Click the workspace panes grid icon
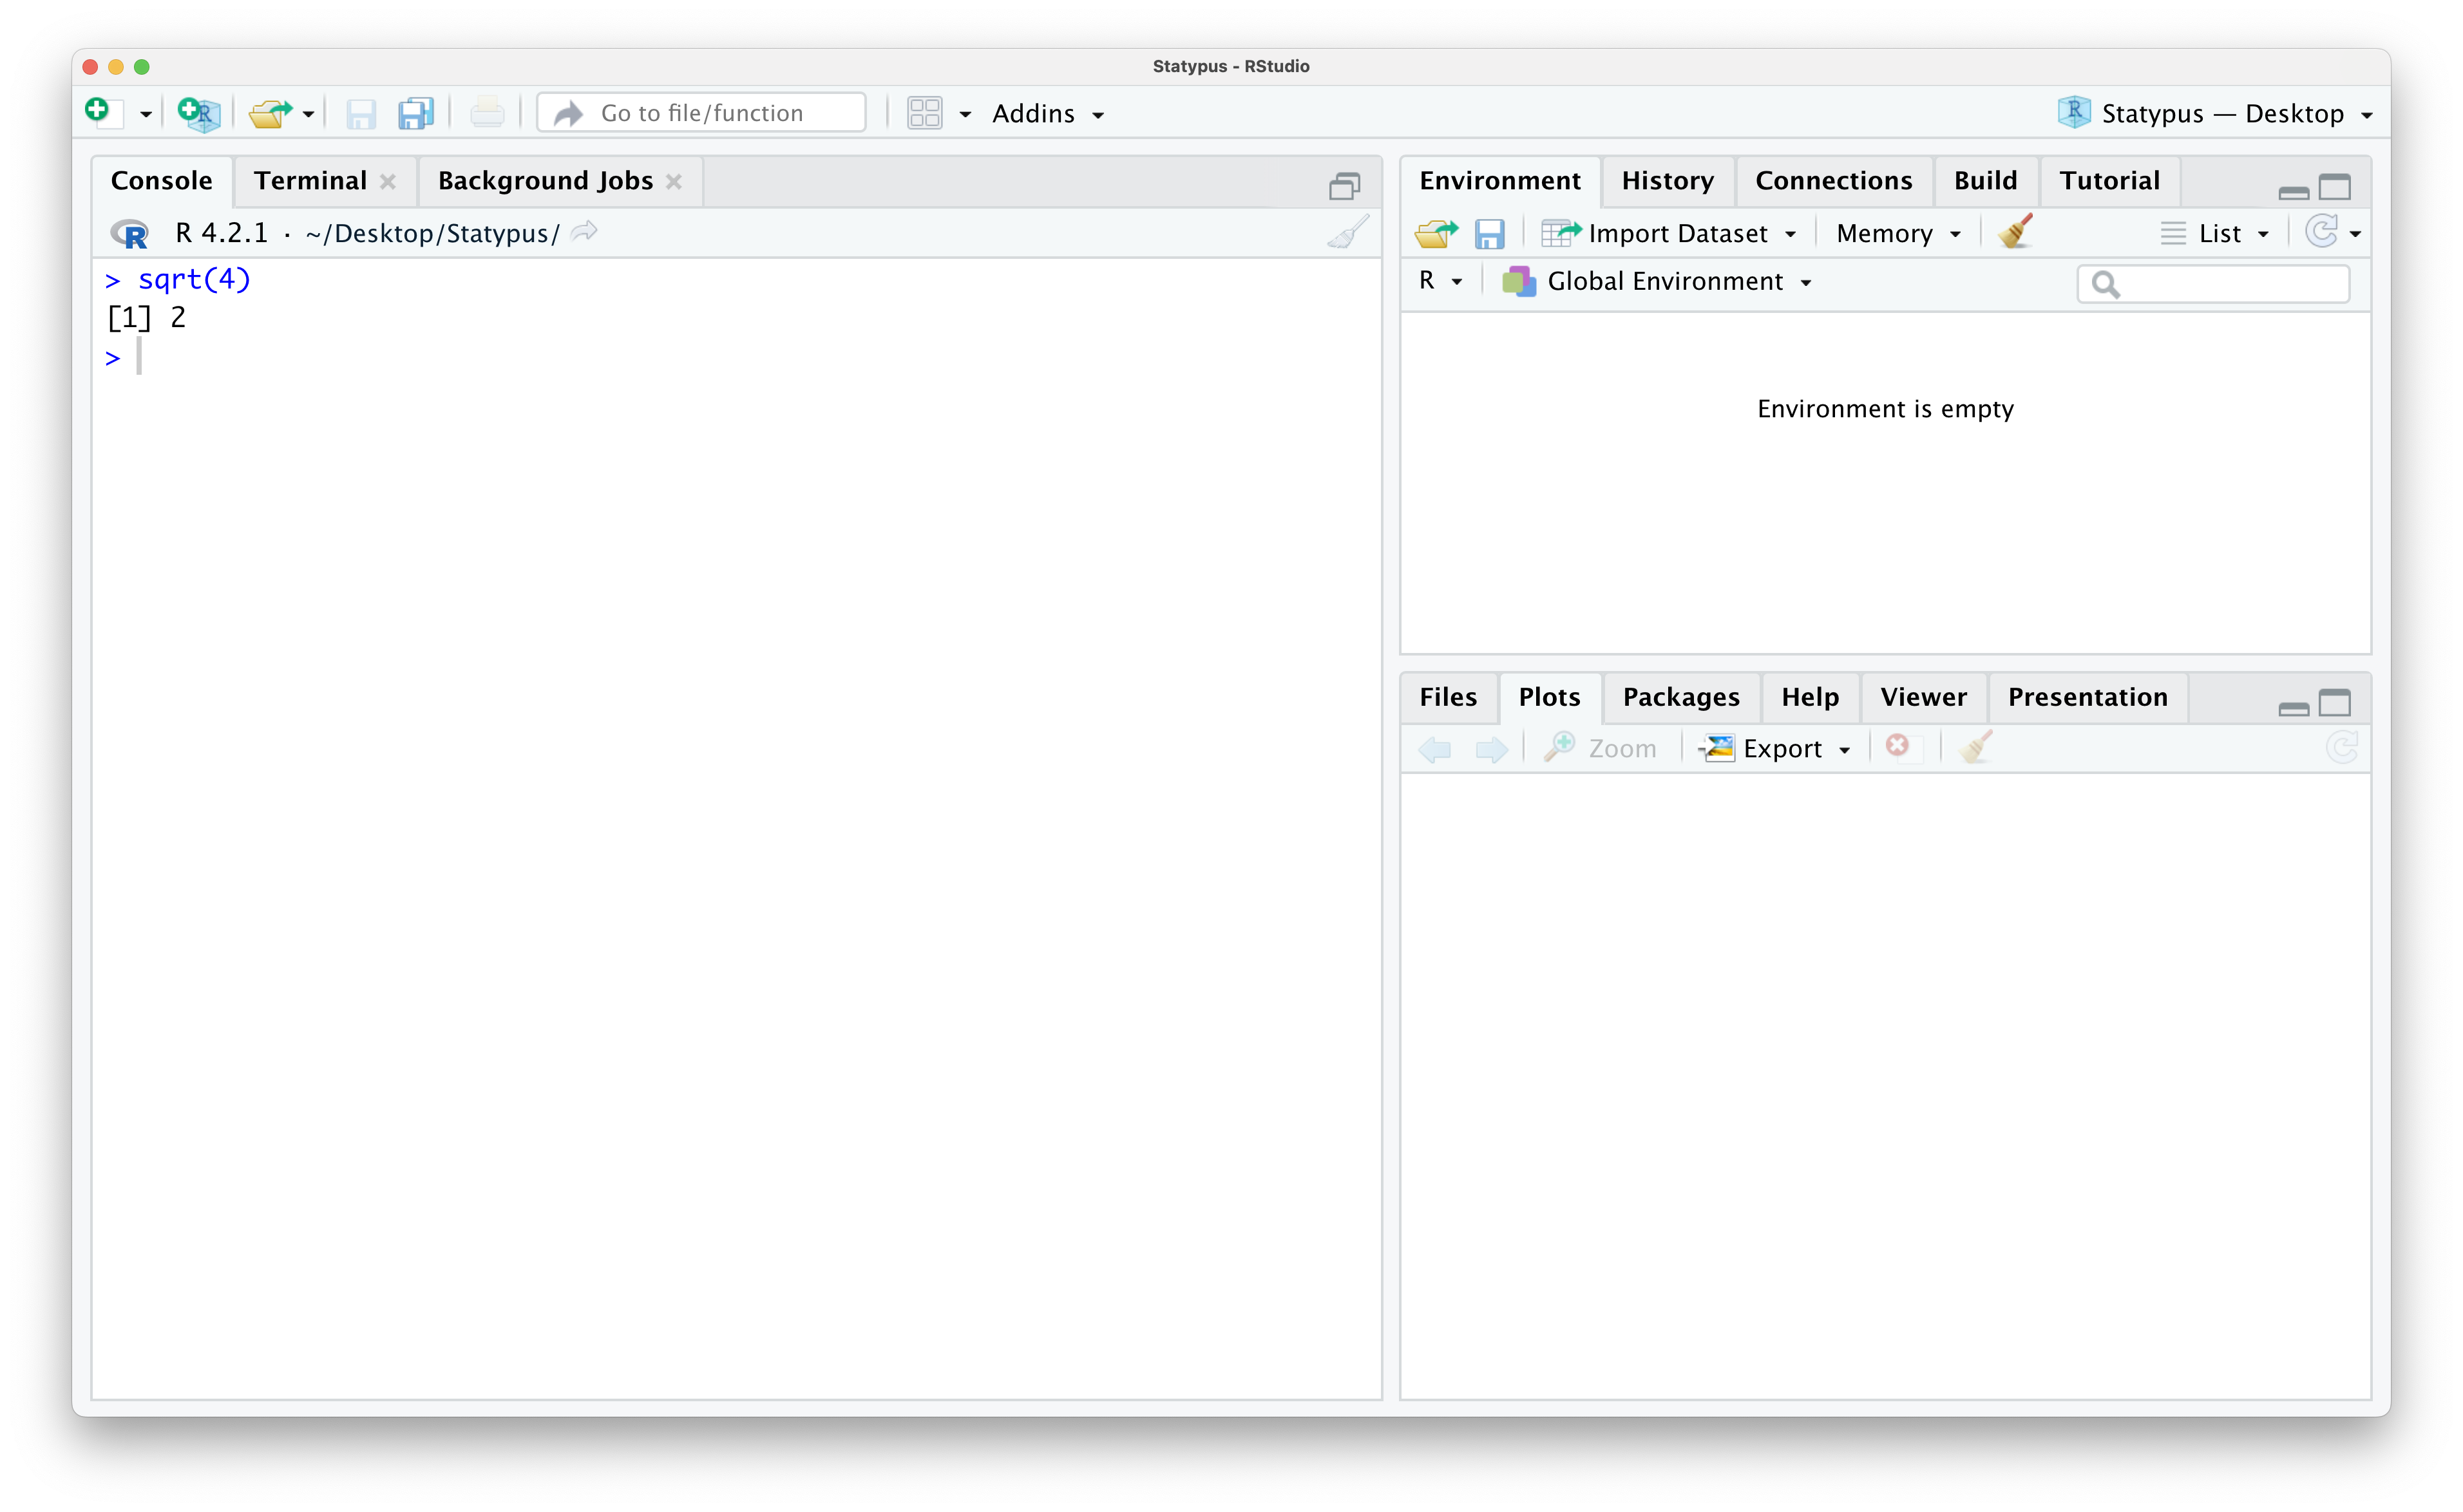The width and height of the screenshot is (2463, 1512). click(x=924, y=113)
